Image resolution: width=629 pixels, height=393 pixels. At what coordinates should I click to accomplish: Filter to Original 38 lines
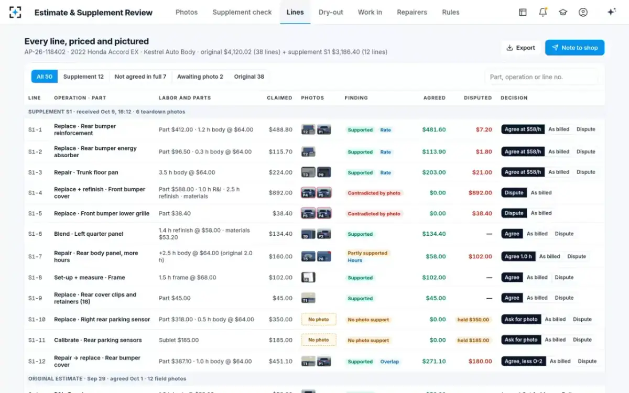click(x=249, y=77)
